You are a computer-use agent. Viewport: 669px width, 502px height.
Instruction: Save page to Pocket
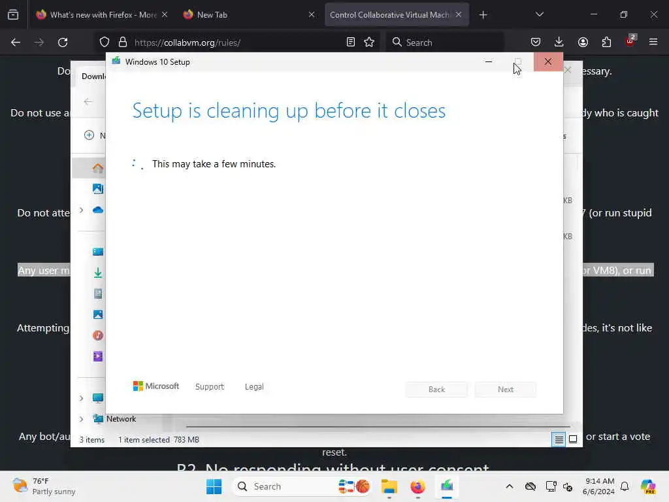[x=536, y=42]
